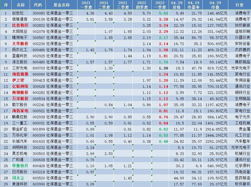Click the stock name 盈趣科技
Image resolution: width=251 pixels, height=187 pixels.
(20, 56)
